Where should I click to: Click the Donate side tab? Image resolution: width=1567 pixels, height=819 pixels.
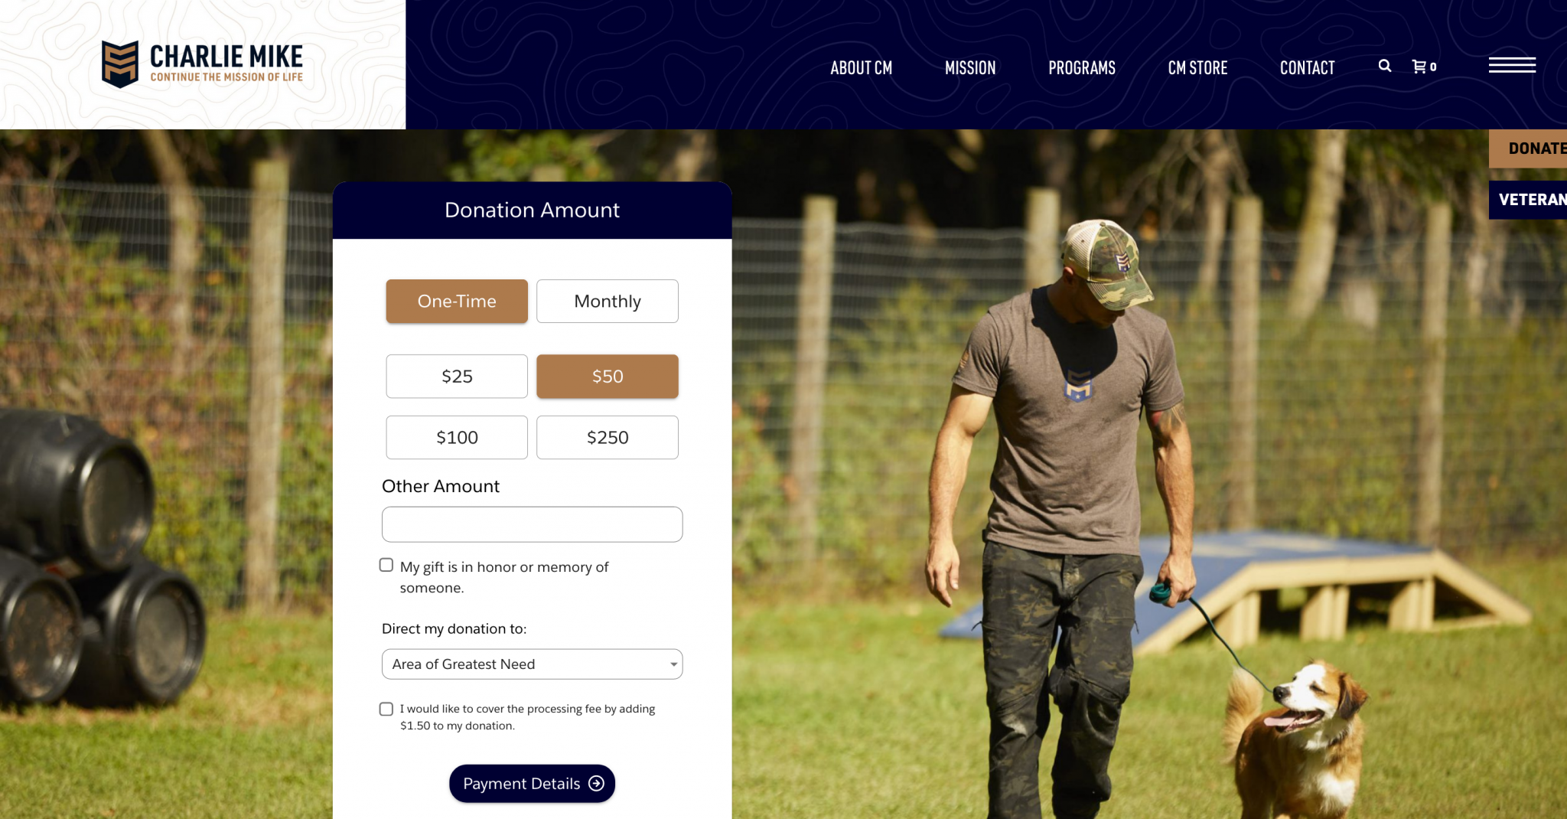[x=1528, y=148]
